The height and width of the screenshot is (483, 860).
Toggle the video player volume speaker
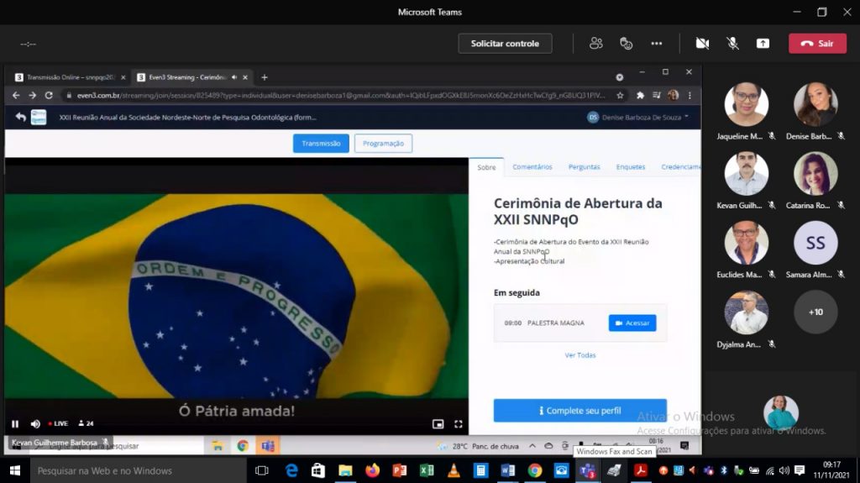(35, 423)
